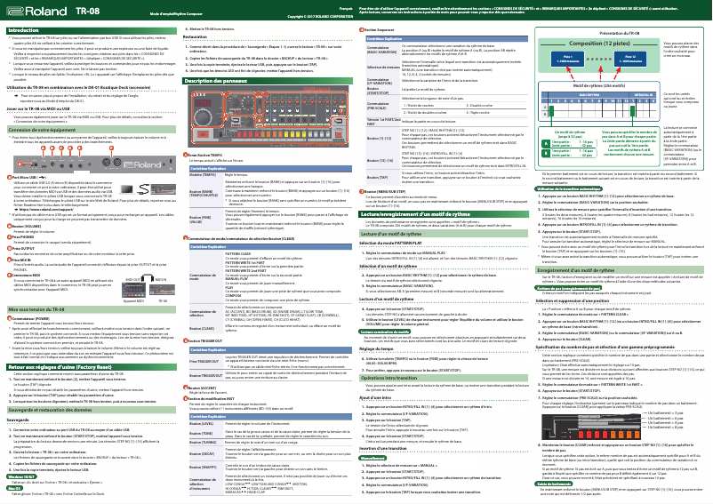Click the "Composition (12 pistes)" diagram title
713x504 pixels.
[x=599, y=44]
